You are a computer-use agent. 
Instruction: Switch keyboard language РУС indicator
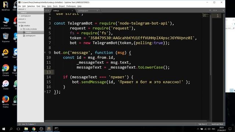click(214, 129)
